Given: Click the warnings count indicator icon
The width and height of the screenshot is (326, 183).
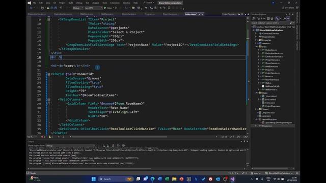Looking at the screenshot, I should [x=50, y=137].
